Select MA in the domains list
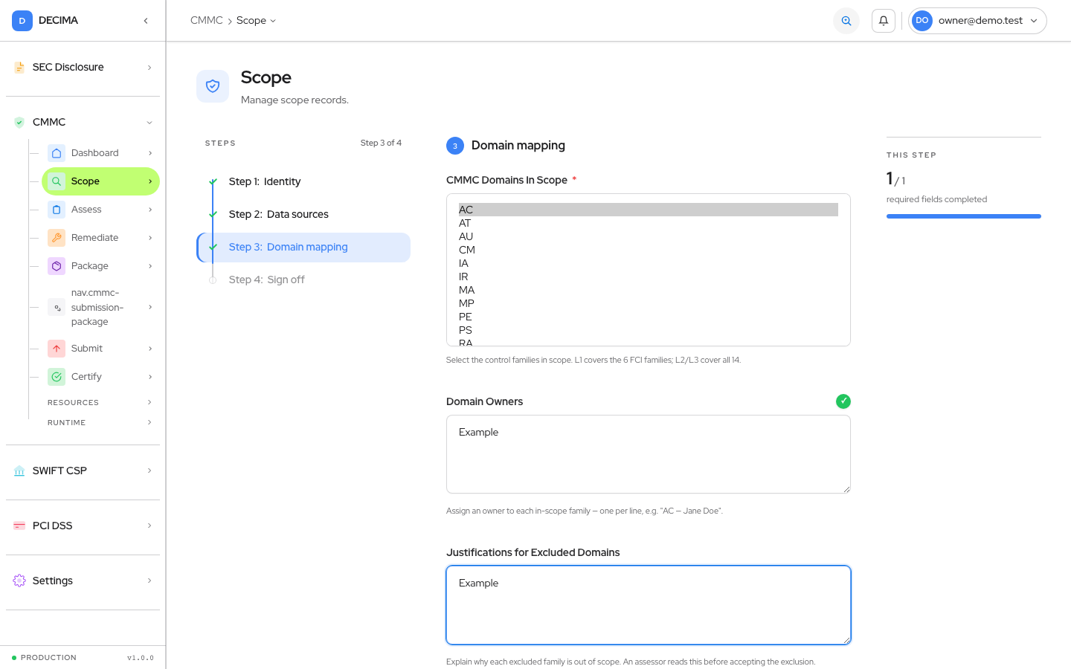 coord(649,291)
